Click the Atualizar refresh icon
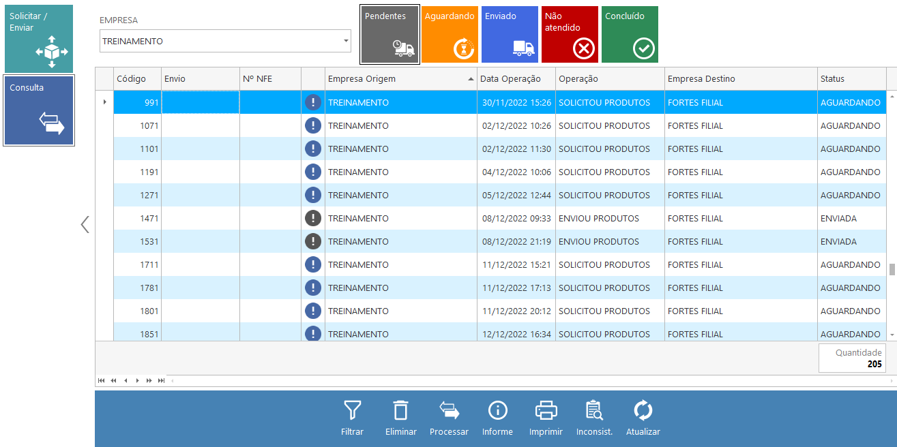The height and width of the screenshot is (447, 897). point(643,411)
